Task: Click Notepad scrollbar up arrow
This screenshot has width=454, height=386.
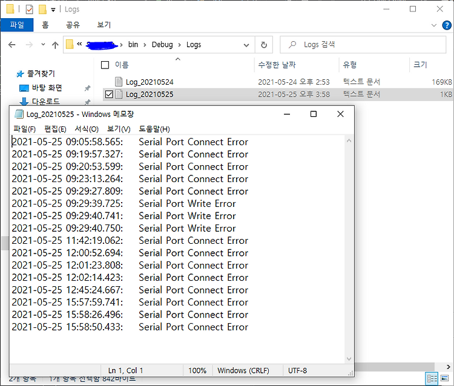Action: tap(349, 141)
